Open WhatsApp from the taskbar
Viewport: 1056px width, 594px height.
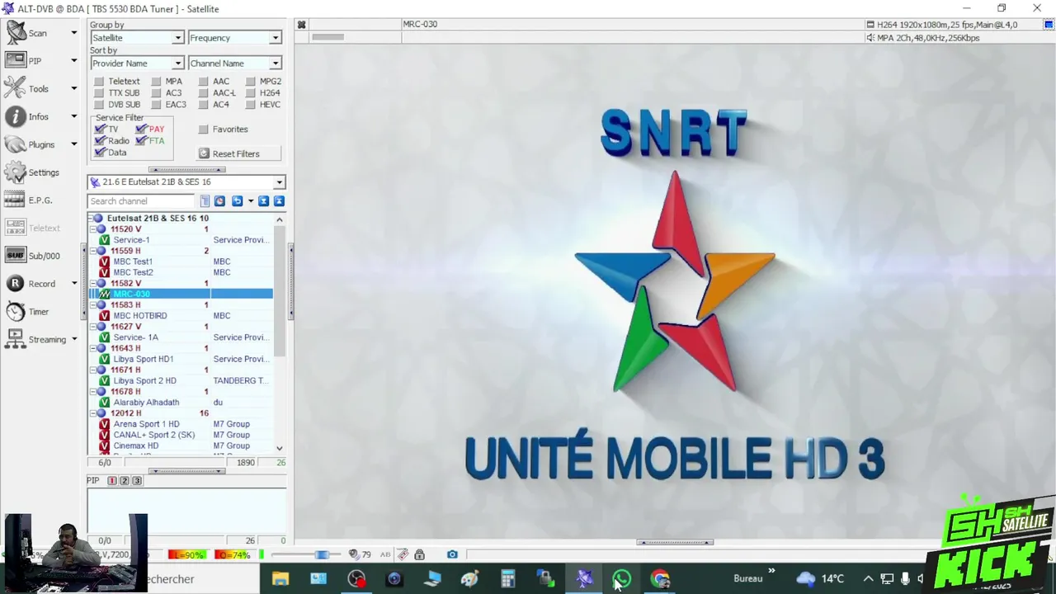(622, 579)
